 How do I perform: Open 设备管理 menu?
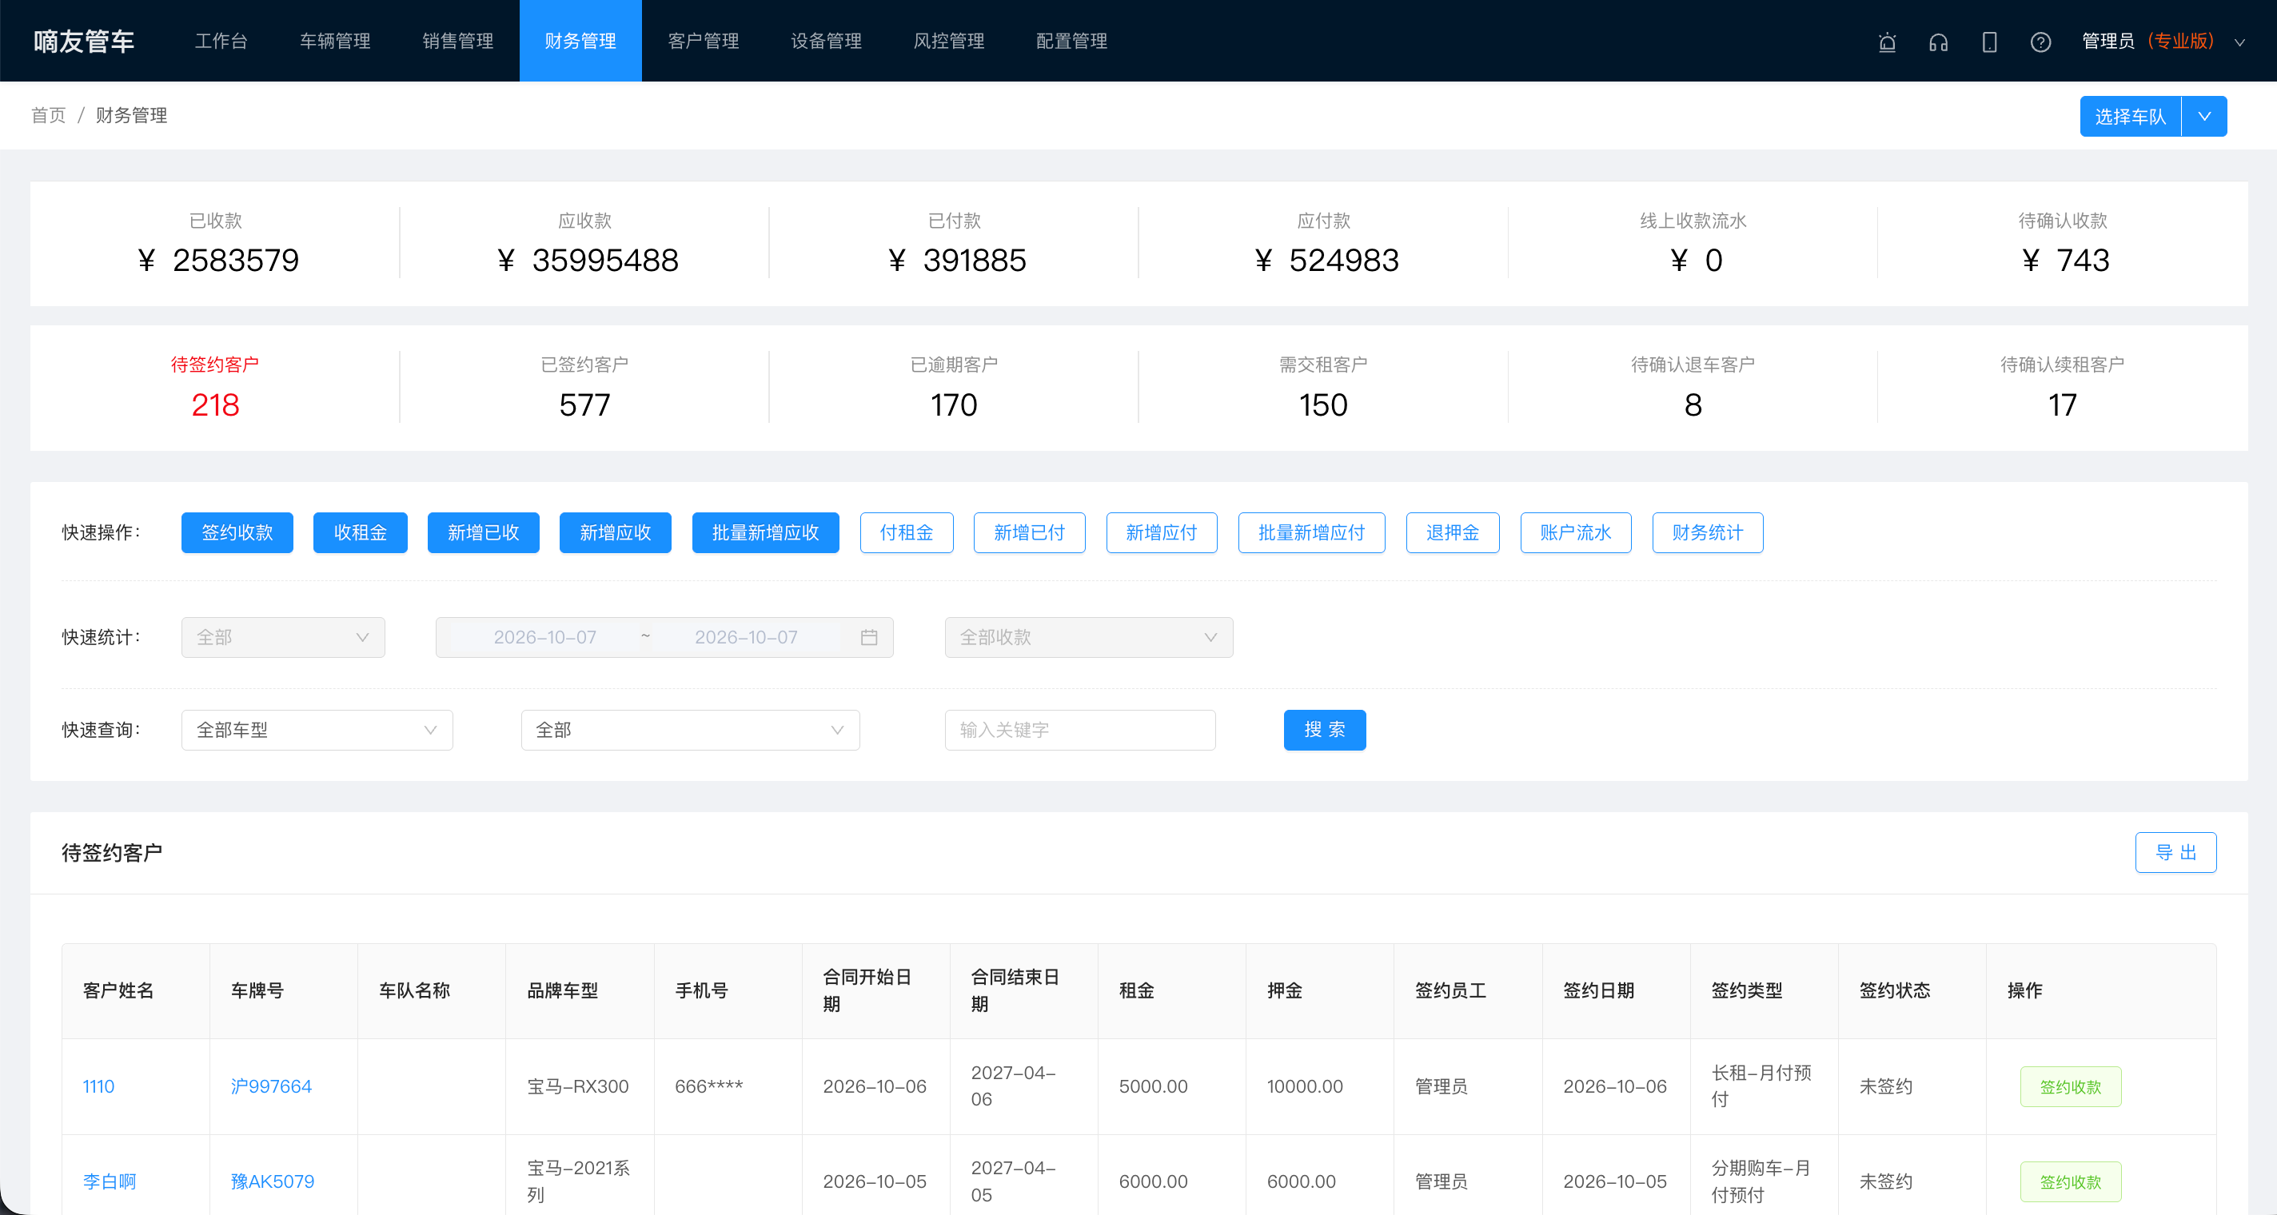827,41
